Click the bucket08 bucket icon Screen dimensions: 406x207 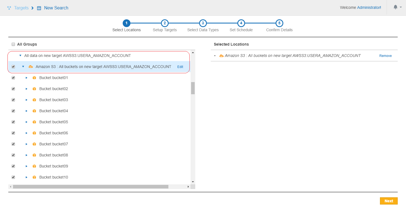(x=34, y=155)
